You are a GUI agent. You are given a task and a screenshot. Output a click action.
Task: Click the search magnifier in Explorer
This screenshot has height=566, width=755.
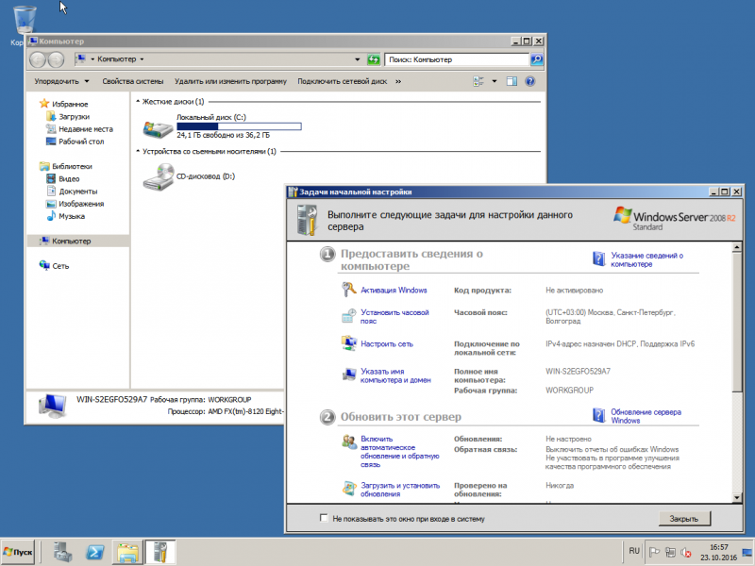tap(536, 59)
